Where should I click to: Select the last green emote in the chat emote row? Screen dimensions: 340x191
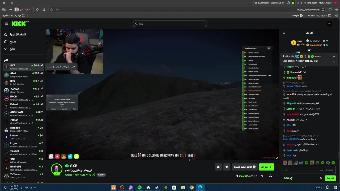coord(333,163)
